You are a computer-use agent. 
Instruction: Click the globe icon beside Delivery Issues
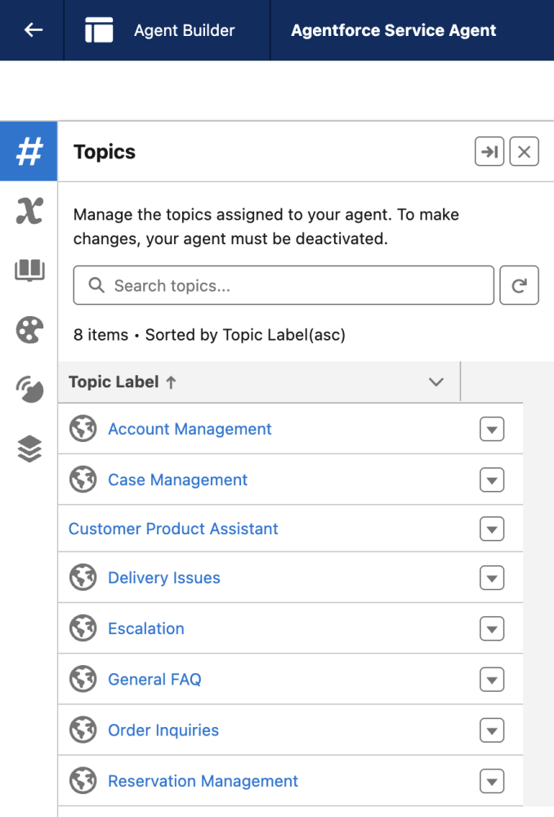click(x=83, y=578)
